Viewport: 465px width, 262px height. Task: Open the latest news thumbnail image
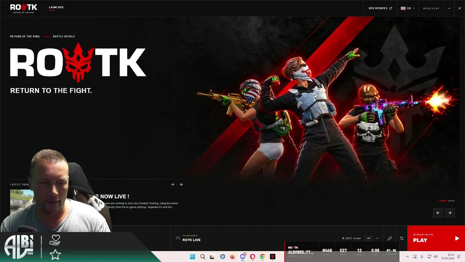[x=22, y=202]
